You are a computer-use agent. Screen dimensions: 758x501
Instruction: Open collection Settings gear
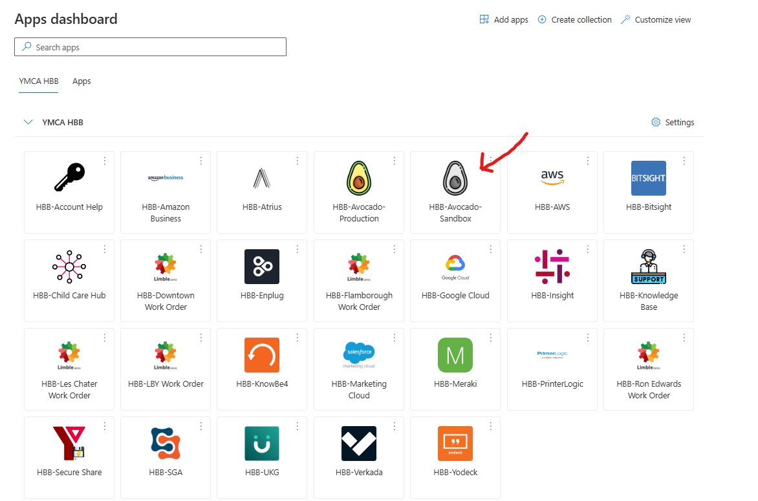pyautogui.click(x=673, y=122)
